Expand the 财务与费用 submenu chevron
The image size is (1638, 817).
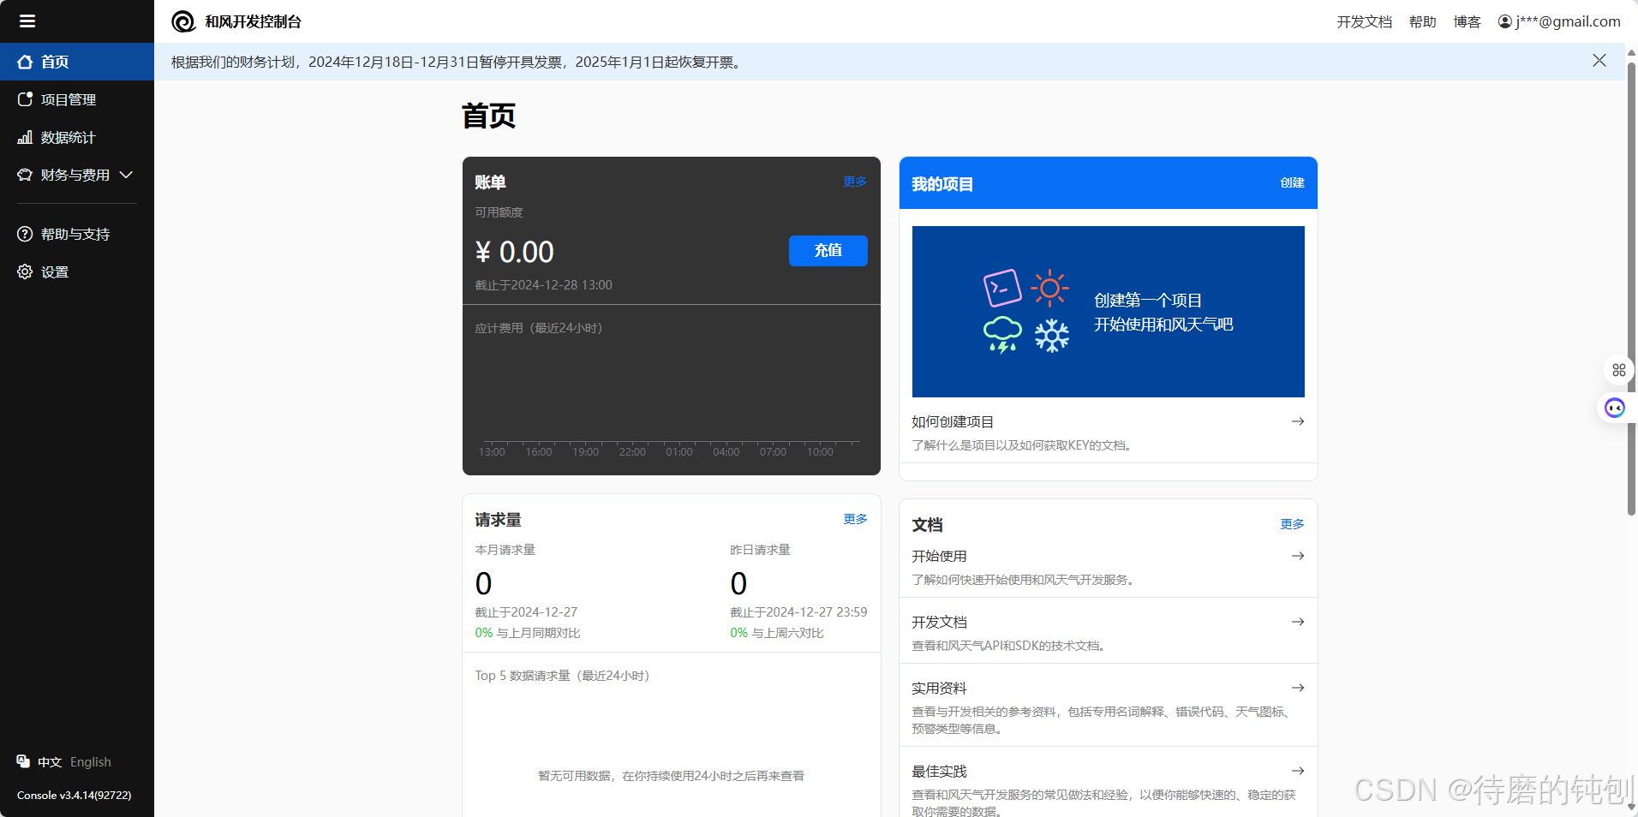[x=126, y=175]
